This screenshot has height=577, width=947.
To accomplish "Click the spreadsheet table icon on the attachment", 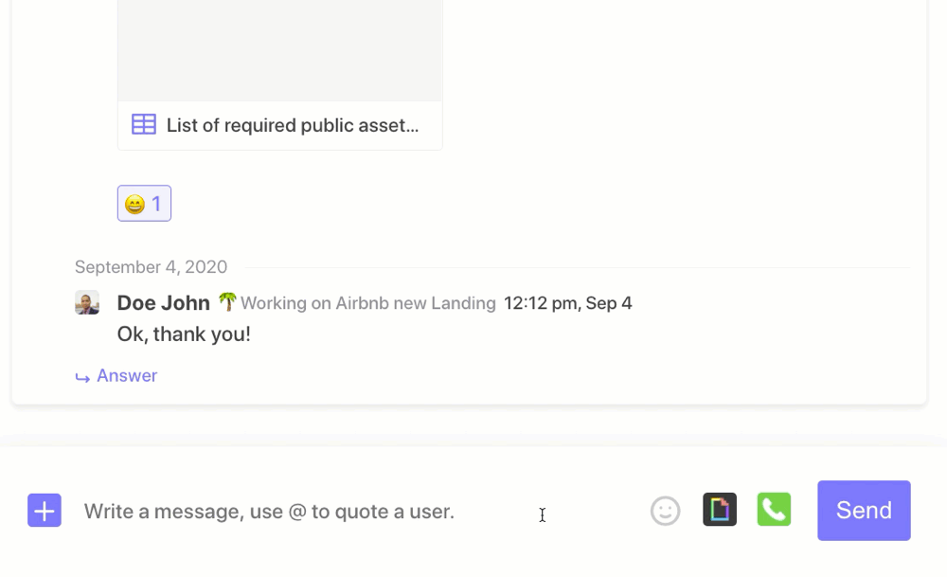I will click(x=144, y=124).
